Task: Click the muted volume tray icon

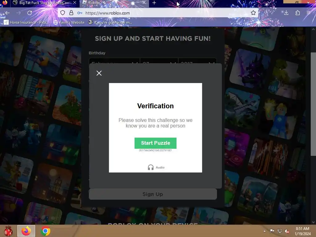Action: click(287, 231)
